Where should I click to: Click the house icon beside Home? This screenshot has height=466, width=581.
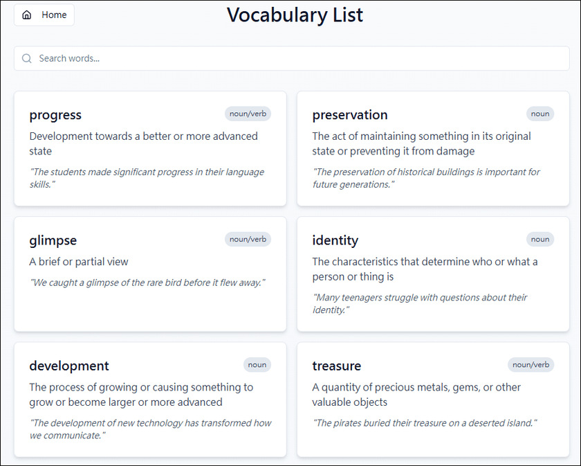pyautogui.click(x=27, y=15)
